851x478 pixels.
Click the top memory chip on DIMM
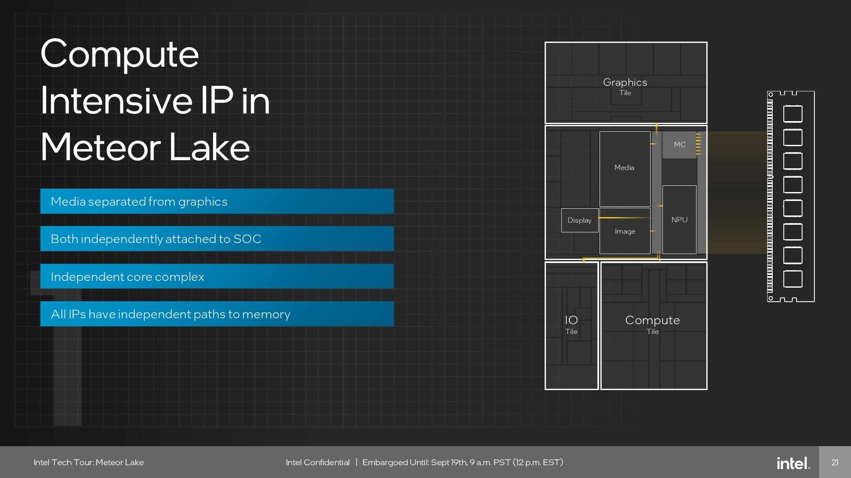793,114
